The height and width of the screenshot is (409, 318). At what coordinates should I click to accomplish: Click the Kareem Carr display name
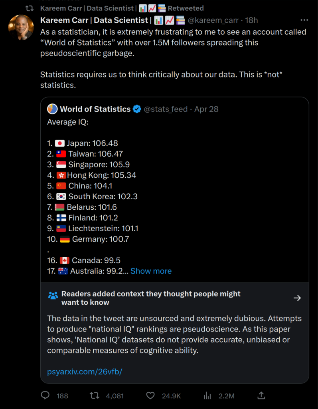point(95,20)
